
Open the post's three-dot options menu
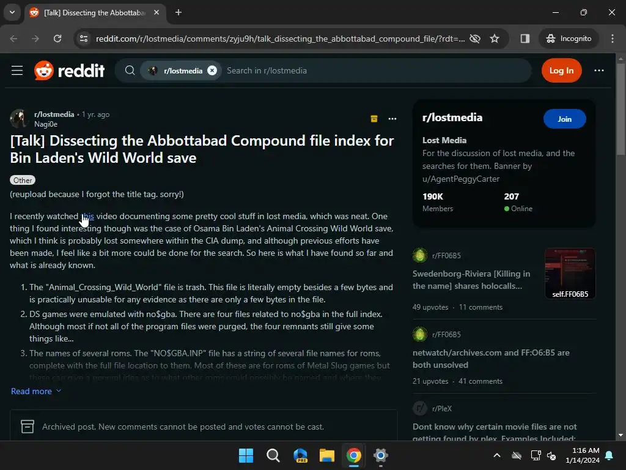(392, 119)
